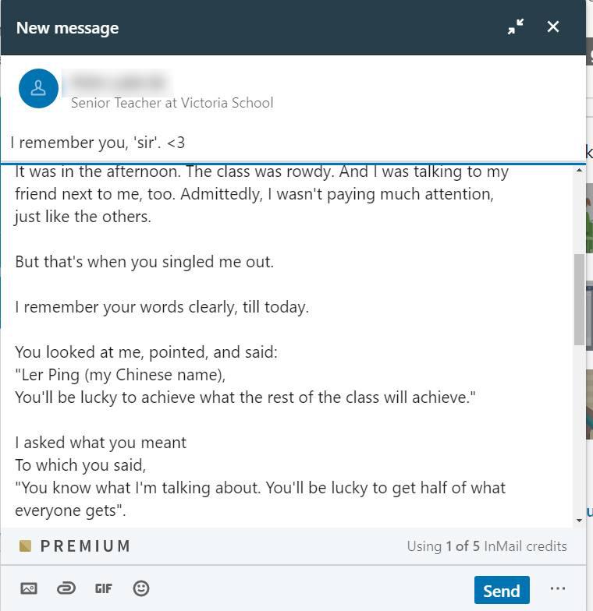Open the three-dot more options menu
Viewport: 593px width, 611px height.
click(x=557, y=588)
